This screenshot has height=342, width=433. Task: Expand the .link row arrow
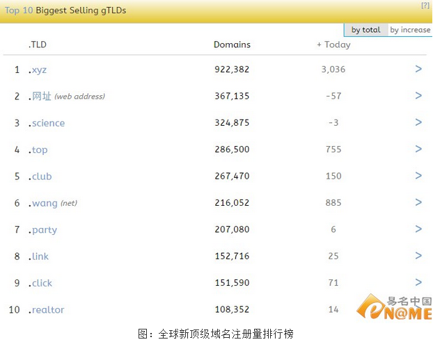point(418,256)
